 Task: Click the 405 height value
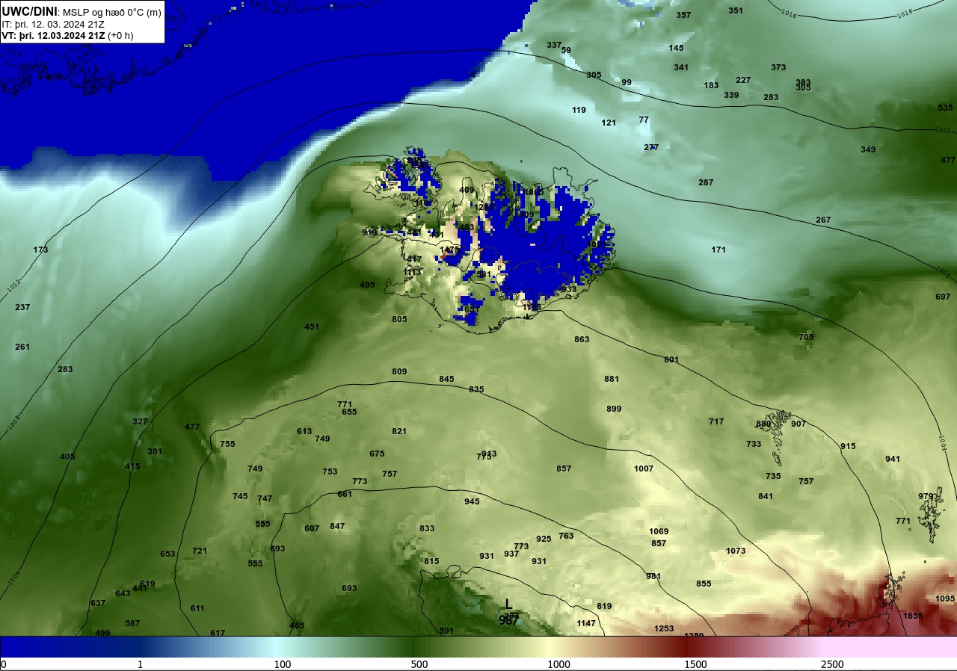pos(67,457)
